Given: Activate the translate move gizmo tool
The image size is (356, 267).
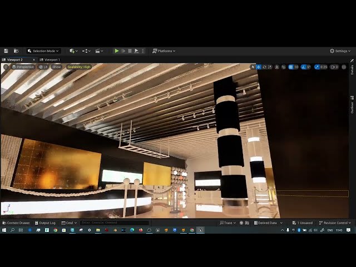Looking at the screenshot, I should click(259, 67).
